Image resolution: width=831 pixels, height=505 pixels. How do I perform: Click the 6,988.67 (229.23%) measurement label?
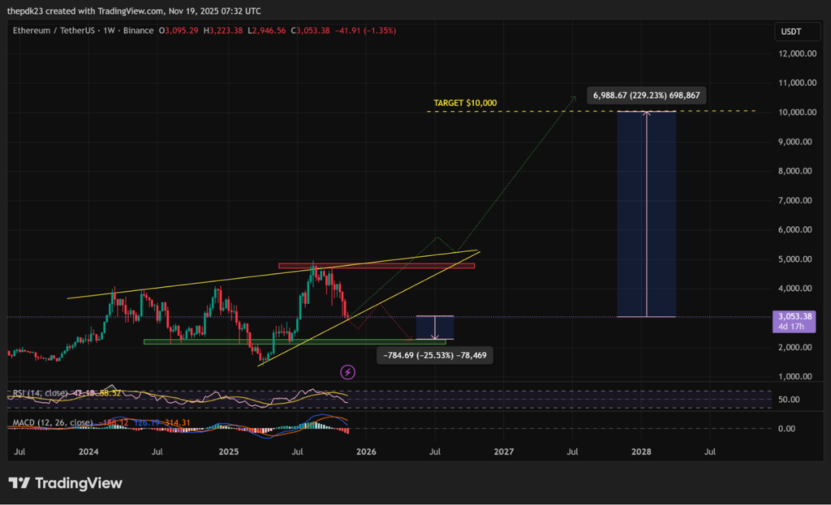648,95
